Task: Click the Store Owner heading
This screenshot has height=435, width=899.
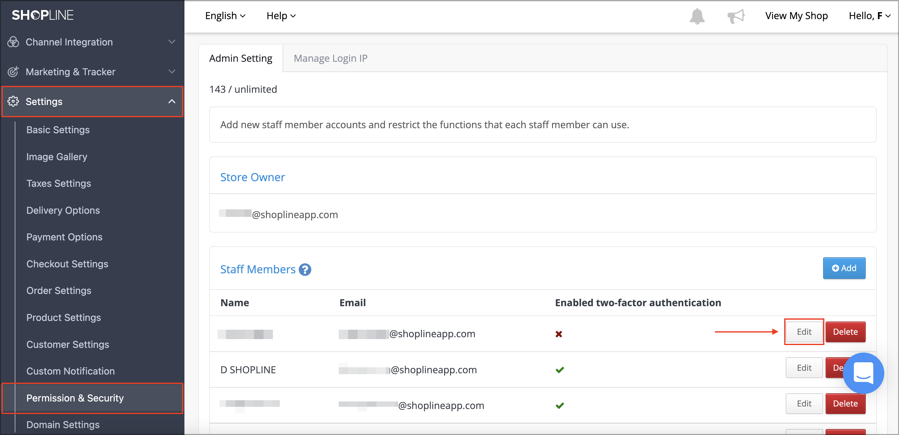Action: 252,177
